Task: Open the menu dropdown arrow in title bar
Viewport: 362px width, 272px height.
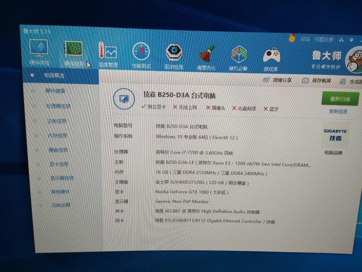Action: pyautogui.click(x=351, y=40)
